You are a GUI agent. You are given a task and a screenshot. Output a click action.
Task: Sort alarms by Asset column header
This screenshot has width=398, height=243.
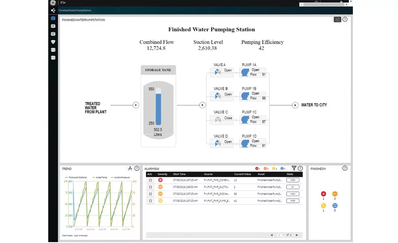point(261,174)
